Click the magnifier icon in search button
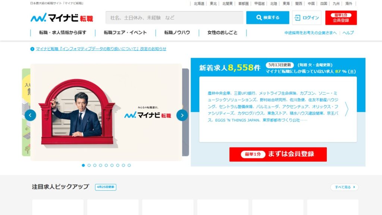382x215 pixels. tap(259, 18)
